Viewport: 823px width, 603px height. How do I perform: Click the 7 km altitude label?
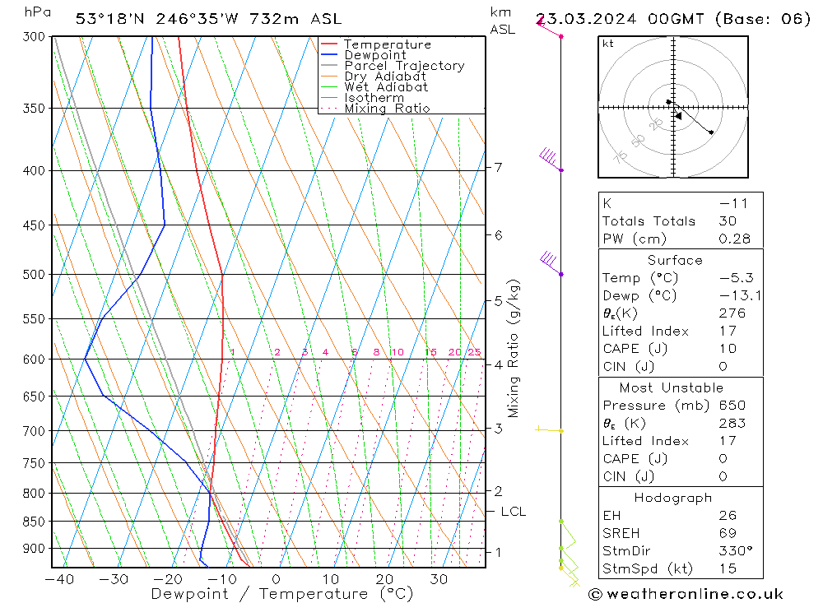tap(498, 168)
